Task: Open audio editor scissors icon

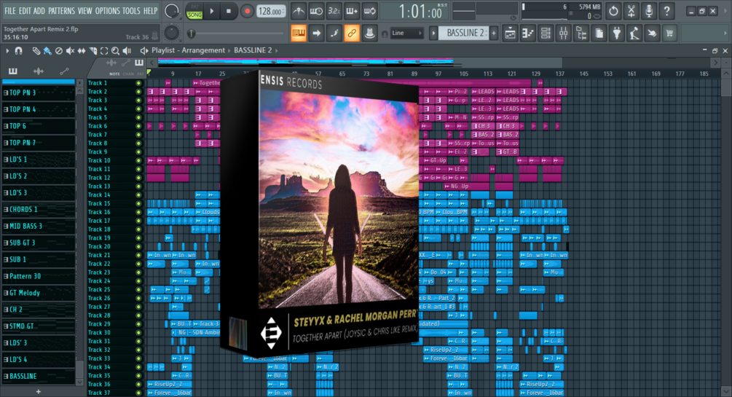Action: point(631,11)
